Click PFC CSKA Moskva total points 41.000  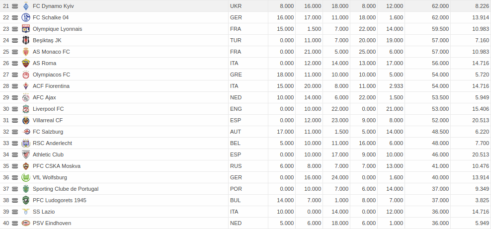click(440, 166)
